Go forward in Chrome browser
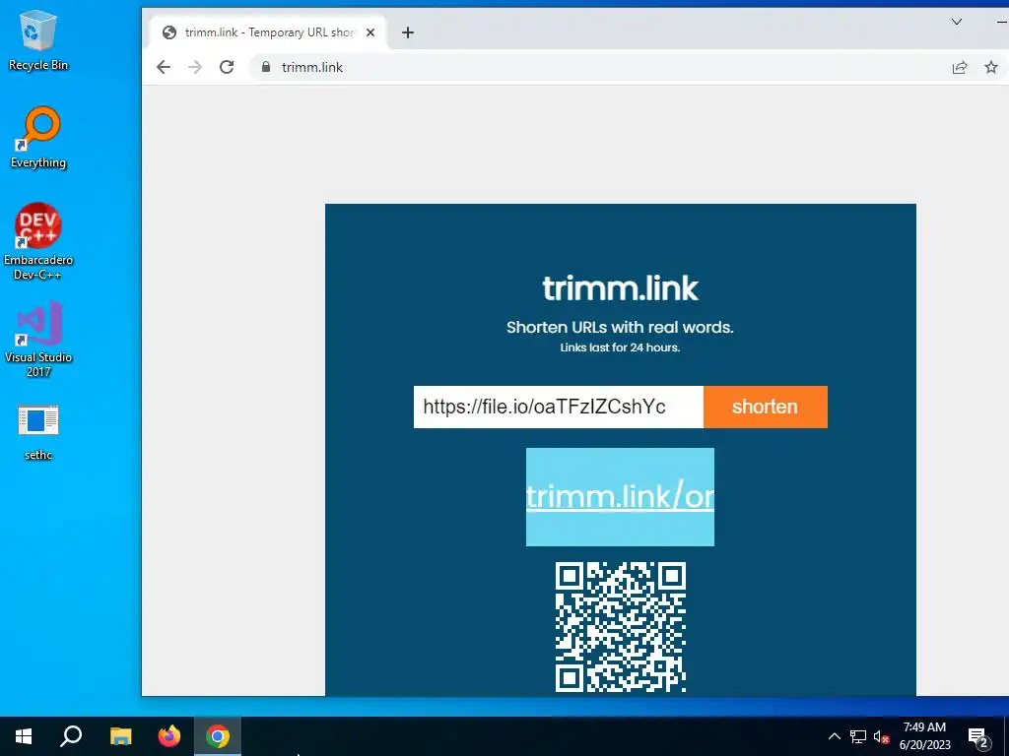The image size is (1009, 756). tap(195, 67)
